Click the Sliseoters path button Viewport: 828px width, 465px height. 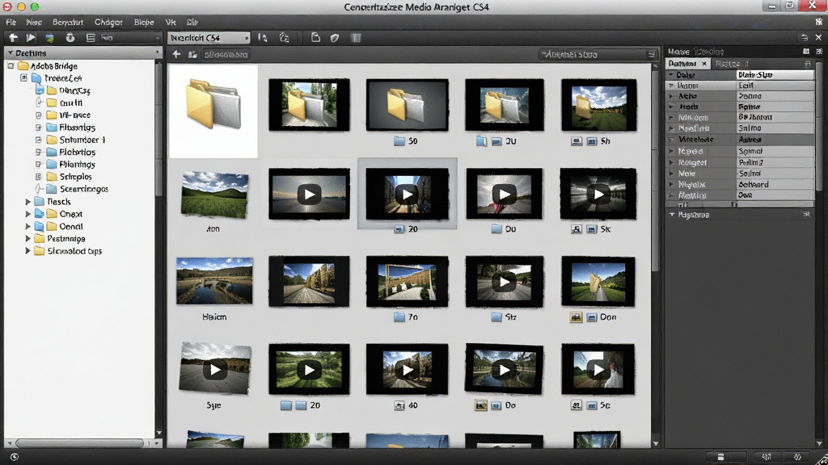click(x=226, y=54)
